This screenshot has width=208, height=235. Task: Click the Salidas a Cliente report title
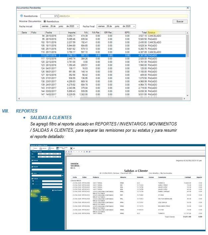click(x=136, y=171)
